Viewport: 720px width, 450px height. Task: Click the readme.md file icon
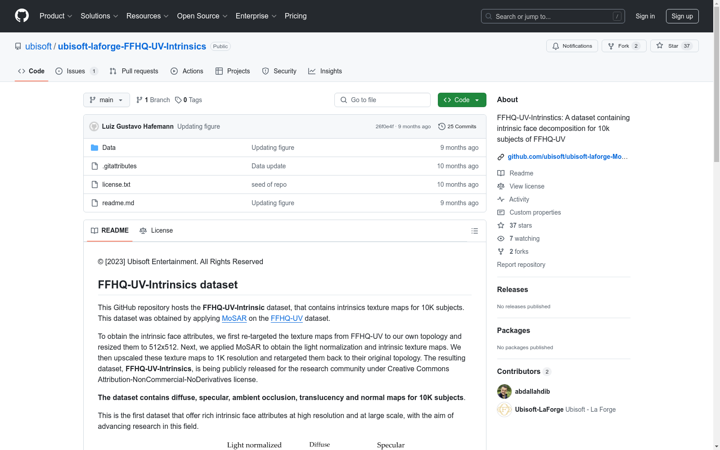(x=94, y=203)
